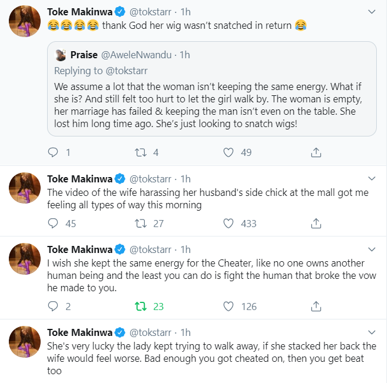
Task: Open the chevron menu on the last tweet
Action: (372, 332)
